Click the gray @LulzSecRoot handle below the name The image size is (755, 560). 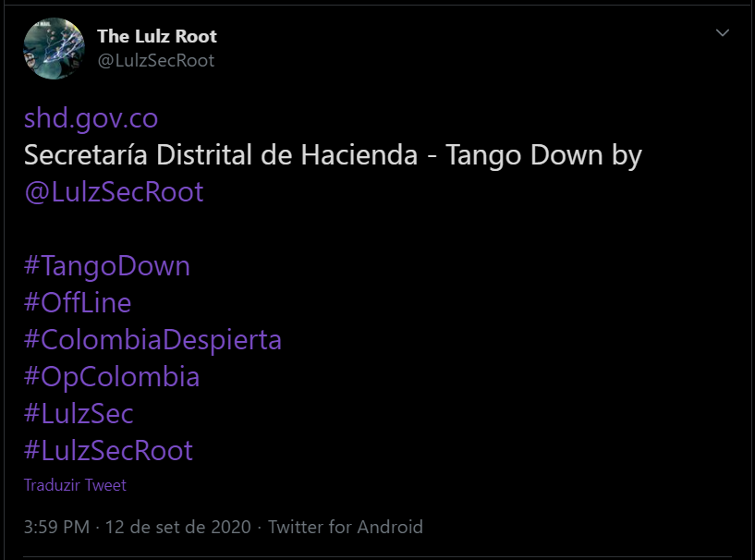[x=156, y=61]
